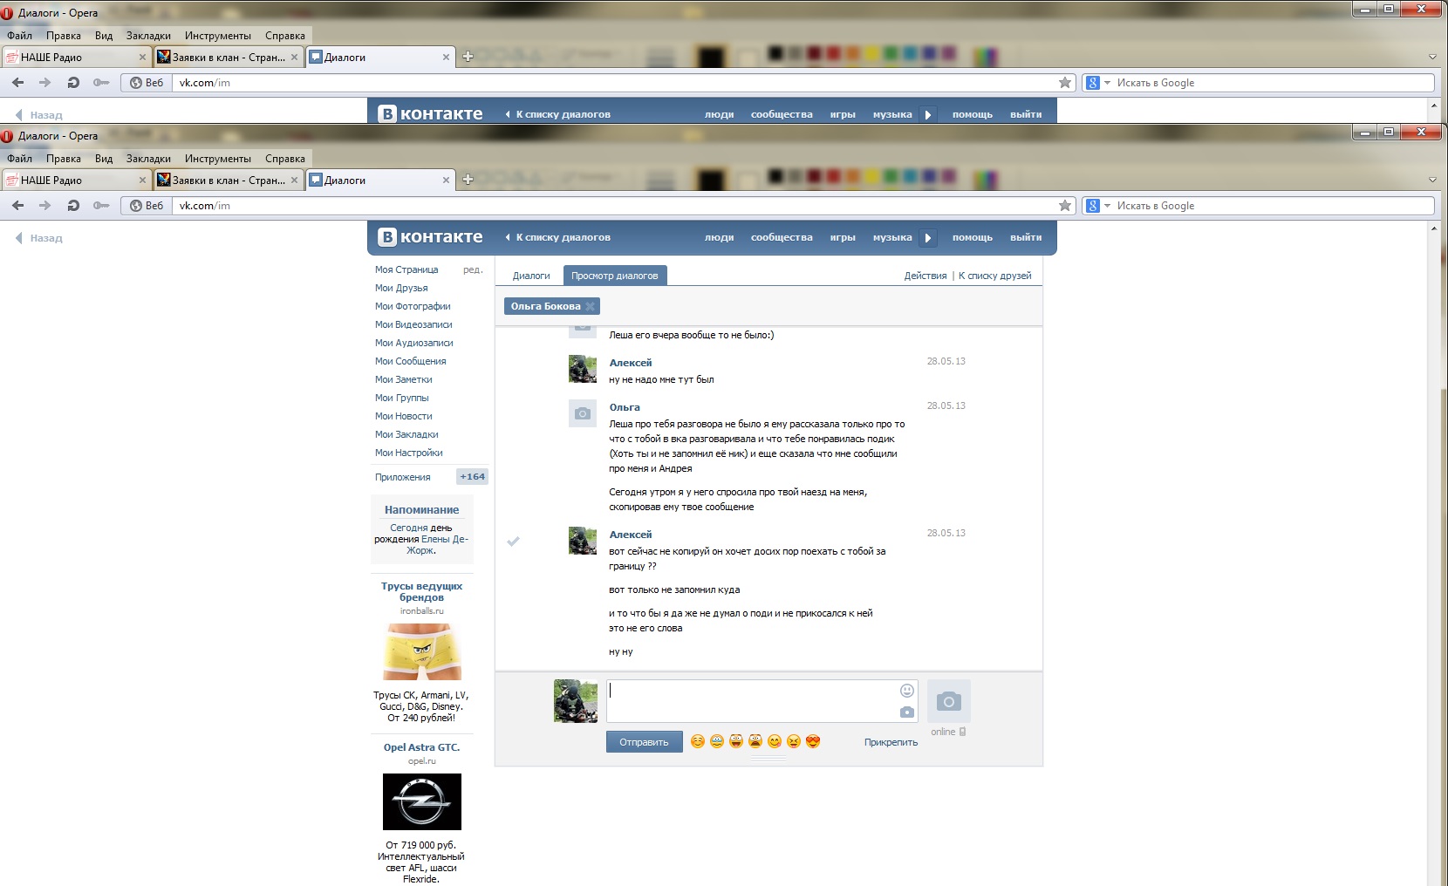The width and height of the screenshot is (1448, 886).
Task: Open a new tab in the front Opera window
Action: click(468, 180)
